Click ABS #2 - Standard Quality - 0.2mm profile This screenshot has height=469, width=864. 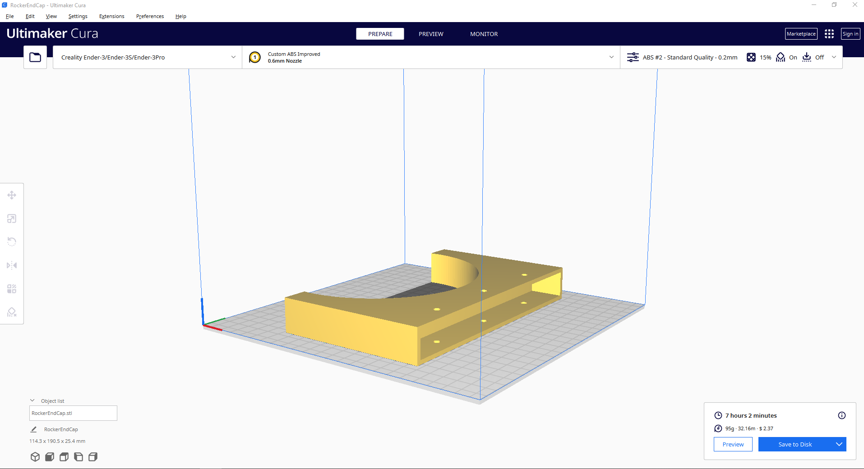[x=690, y=57]
